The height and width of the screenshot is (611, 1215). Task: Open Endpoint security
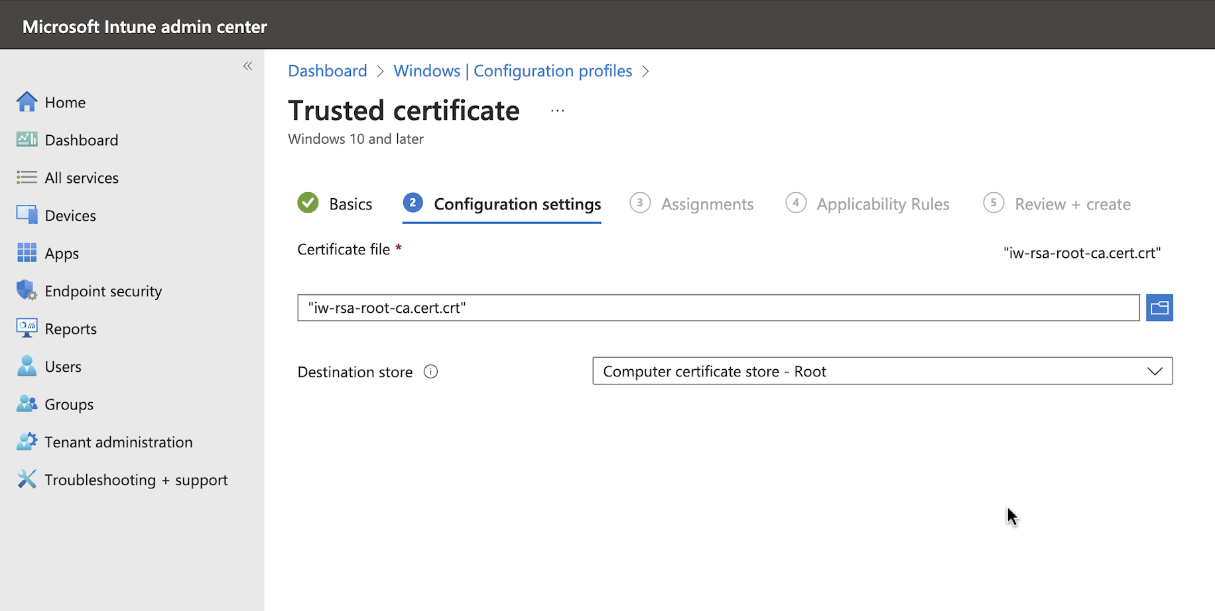[x=103, y=290]
